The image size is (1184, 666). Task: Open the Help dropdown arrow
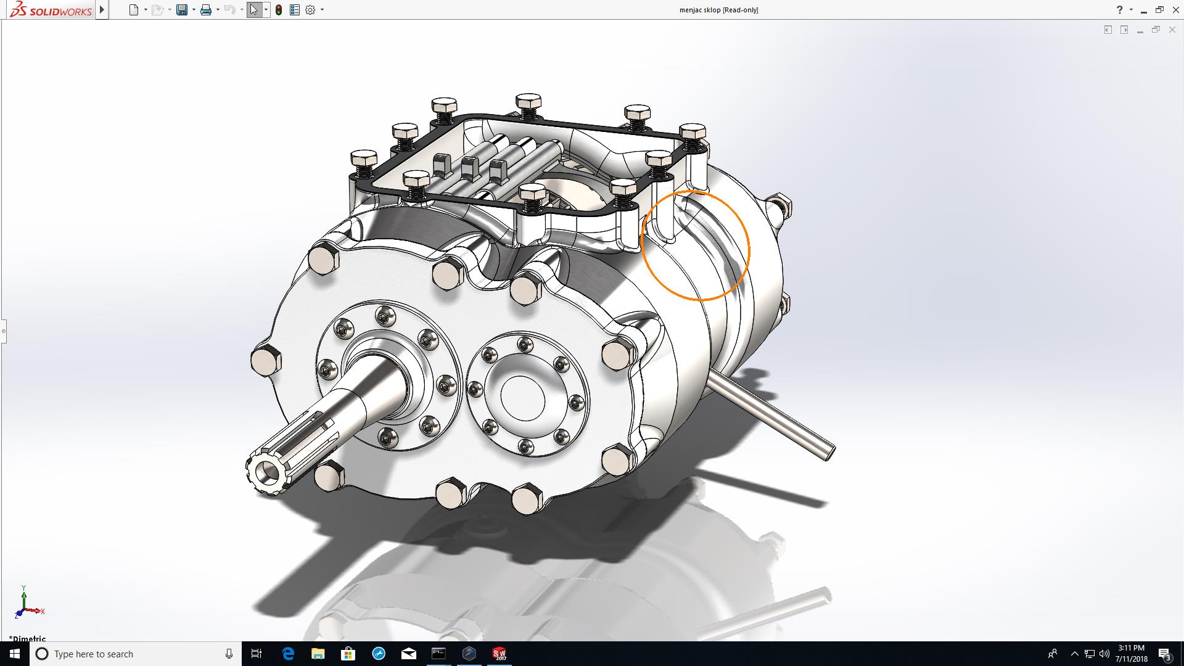[1131, 10]
